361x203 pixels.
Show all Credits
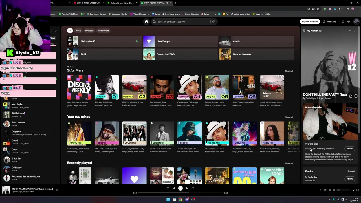coord(351,171)
